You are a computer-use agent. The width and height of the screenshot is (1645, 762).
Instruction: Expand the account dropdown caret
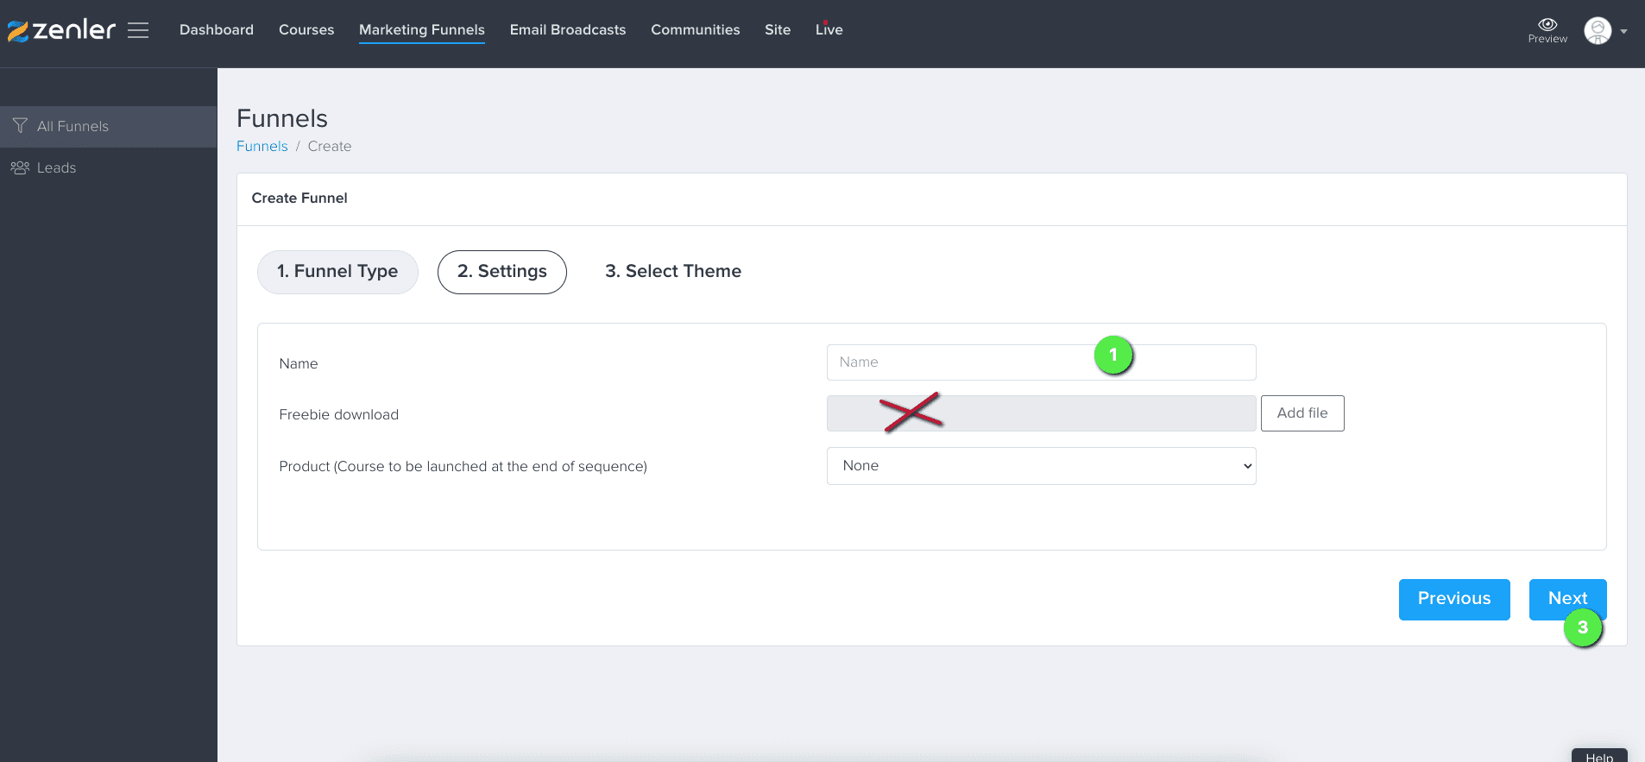pos(1624,31)
